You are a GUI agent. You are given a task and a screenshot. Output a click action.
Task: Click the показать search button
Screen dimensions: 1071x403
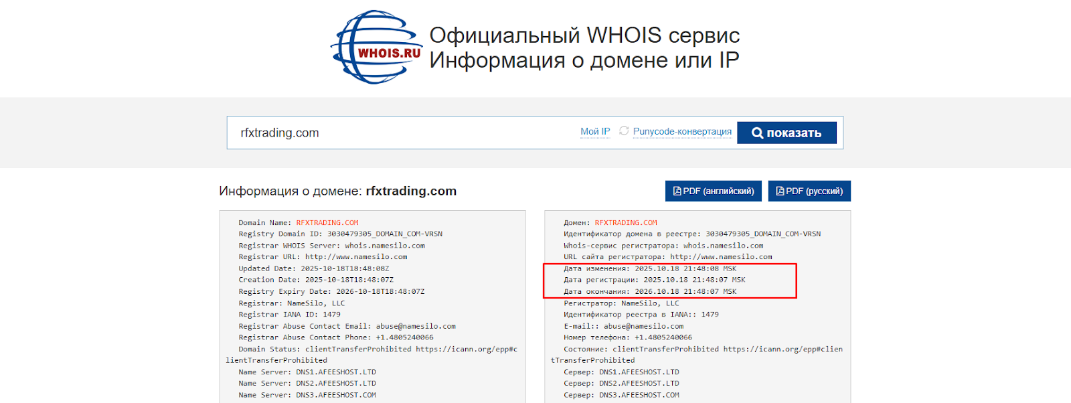click(x=787, y=133)
